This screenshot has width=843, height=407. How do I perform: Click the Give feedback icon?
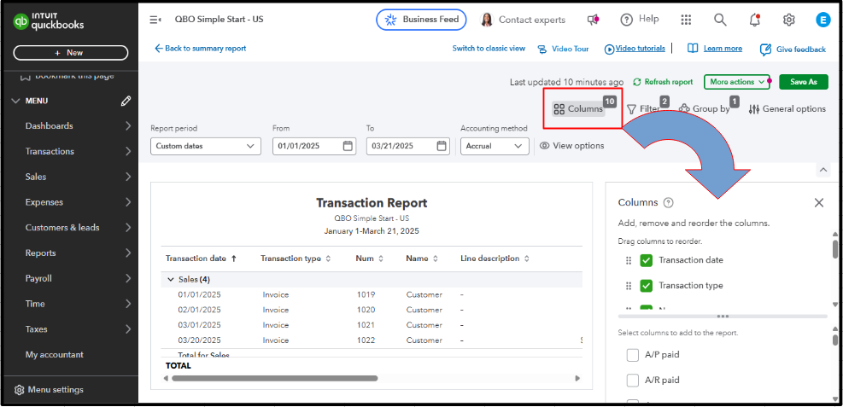pyautogui.click(x=765, y=49)
